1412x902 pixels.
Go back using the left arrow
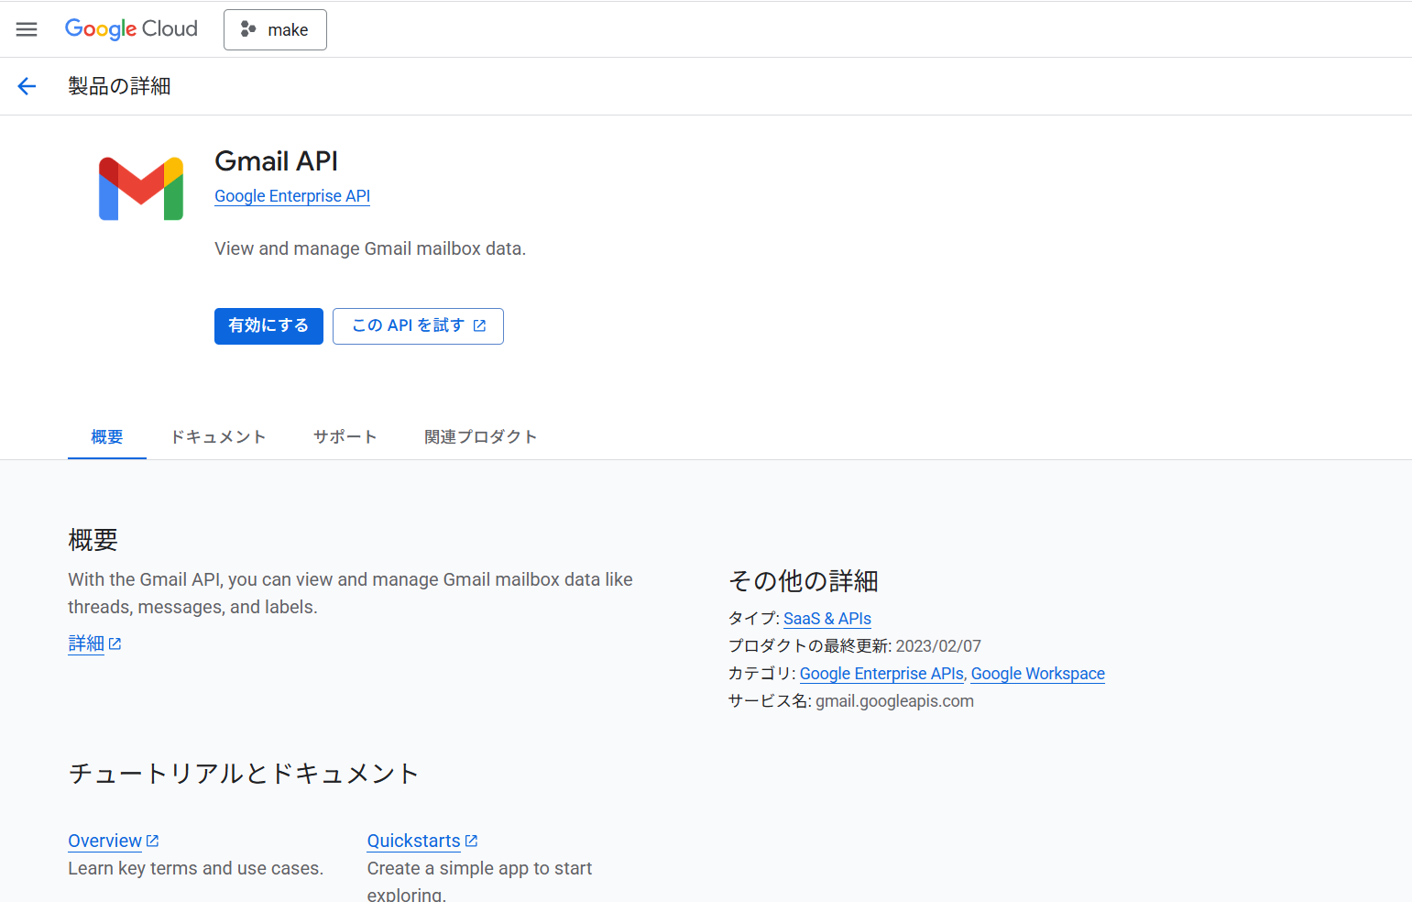[x=27, y=86]
